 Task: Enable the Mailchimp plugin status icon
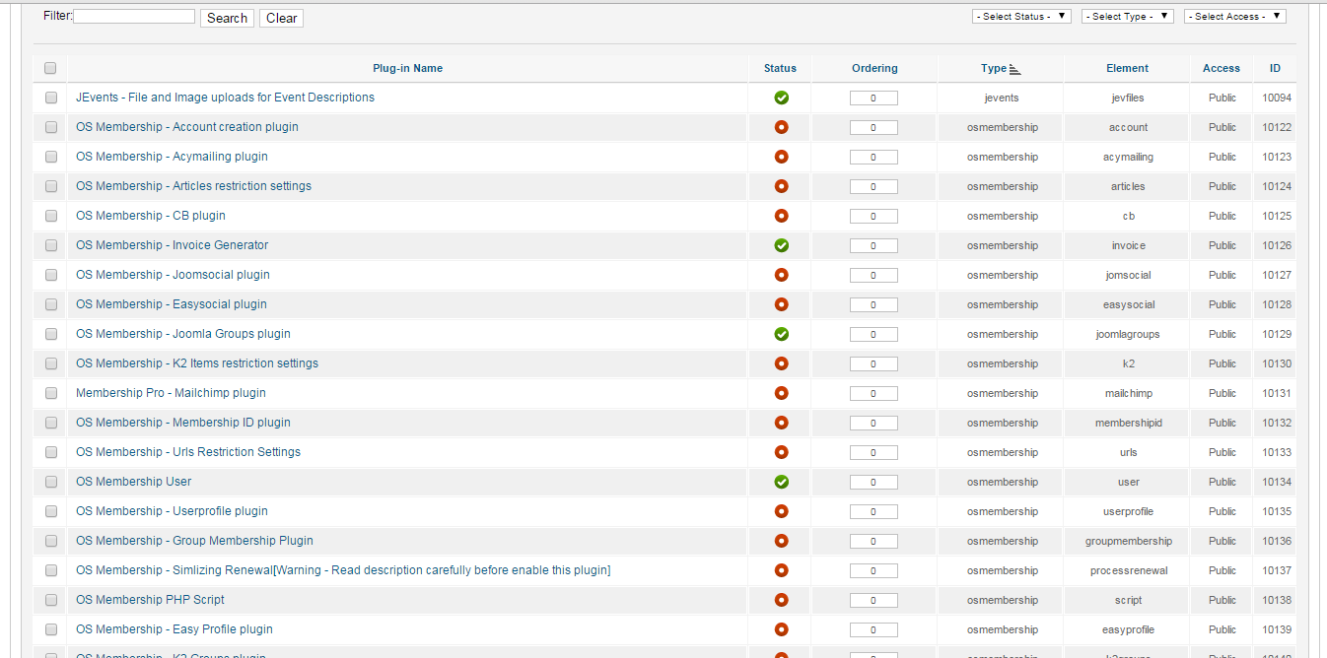781,393
